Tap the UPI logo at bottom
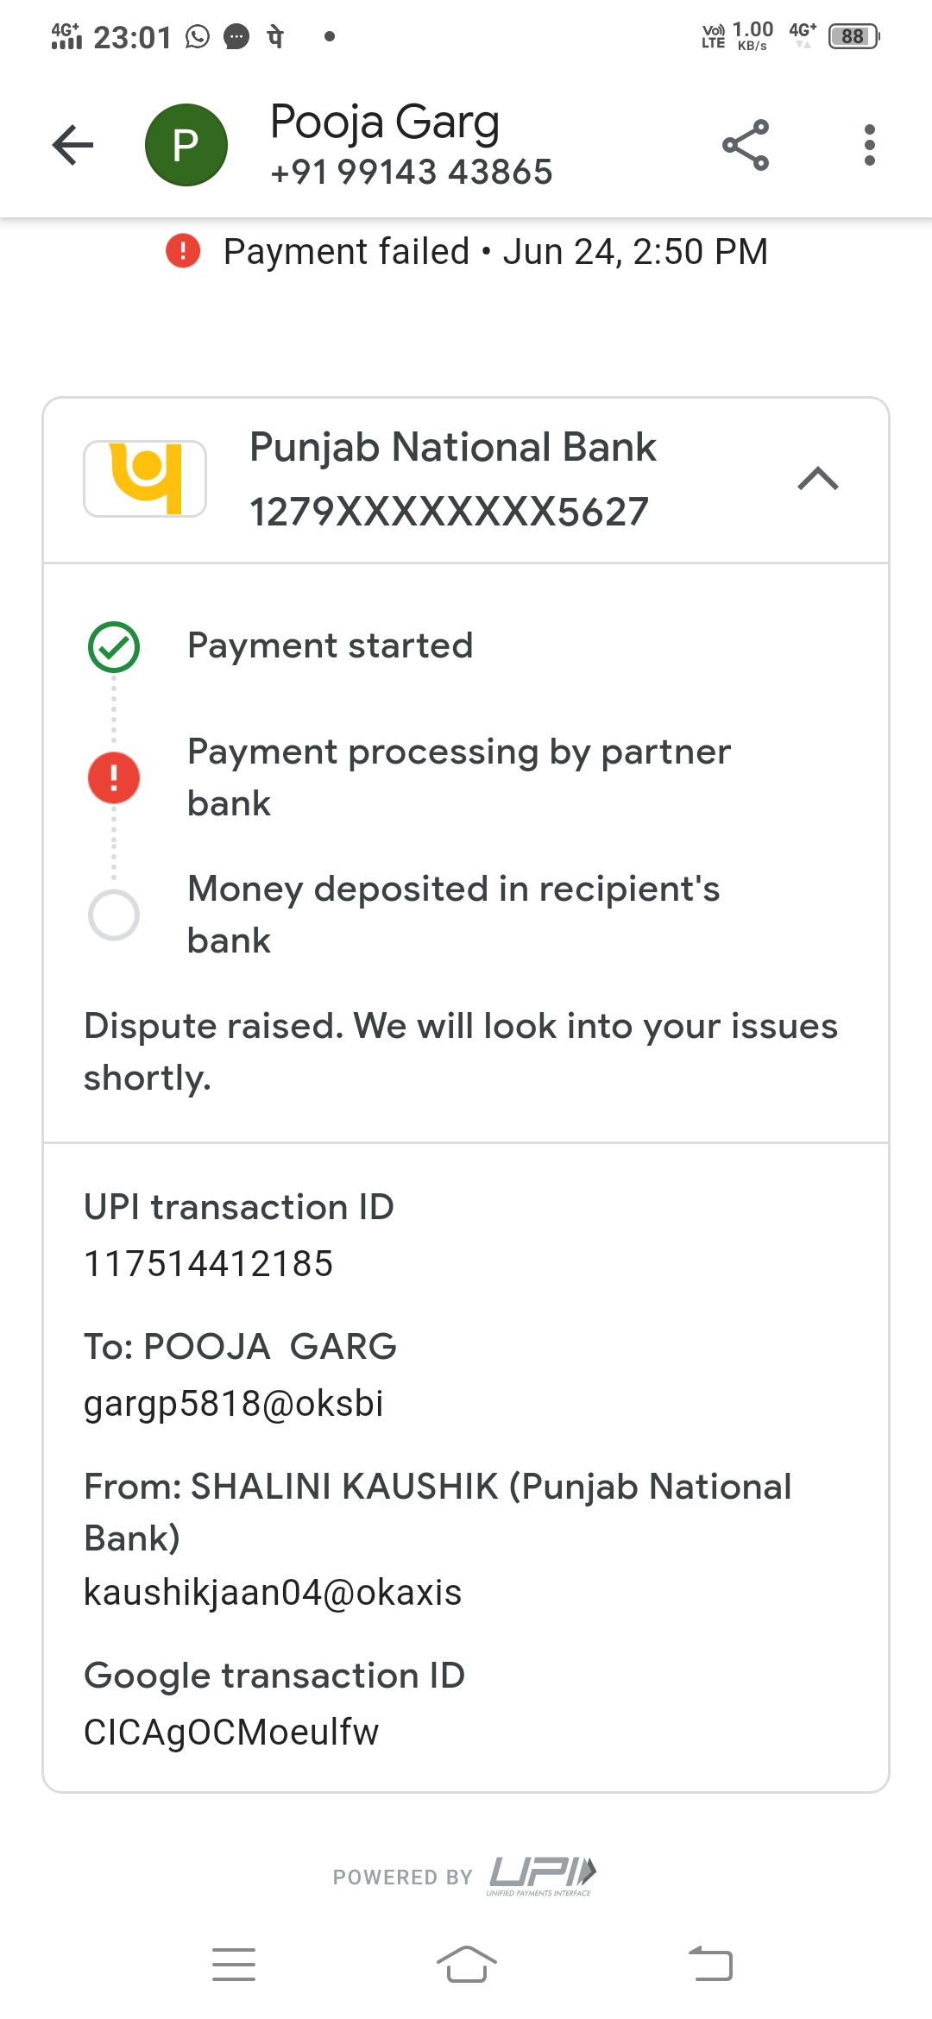 coord(542,1875)
